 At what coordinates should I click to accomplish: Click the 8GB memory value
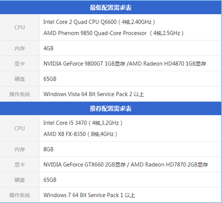tap(48, 149)
